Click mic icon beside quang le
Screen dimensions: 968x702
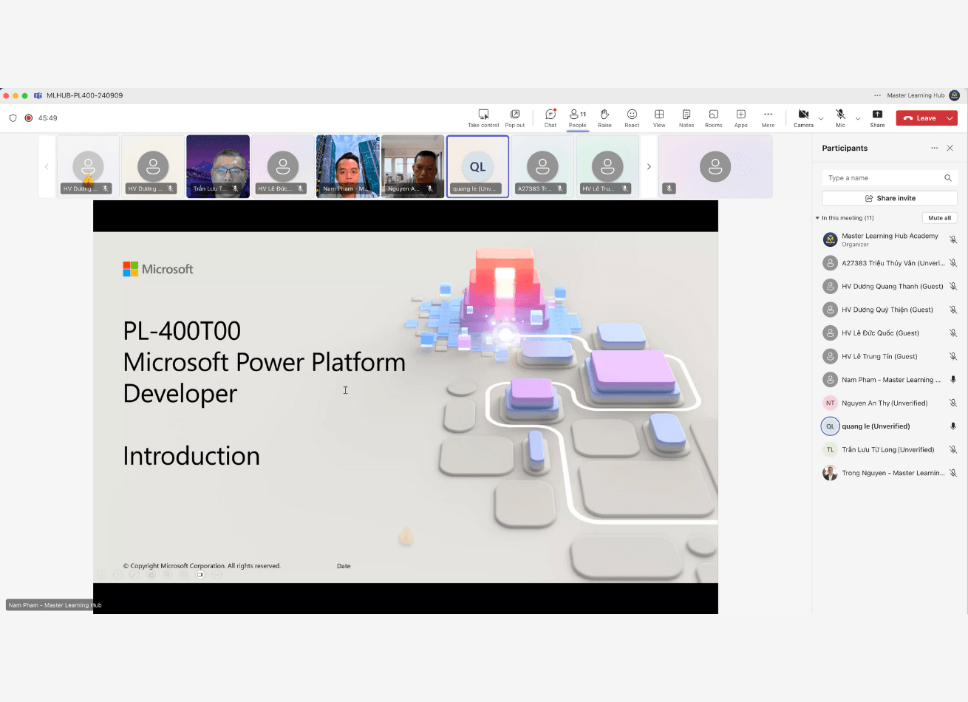pyautogui.click(x=953, y=426)
